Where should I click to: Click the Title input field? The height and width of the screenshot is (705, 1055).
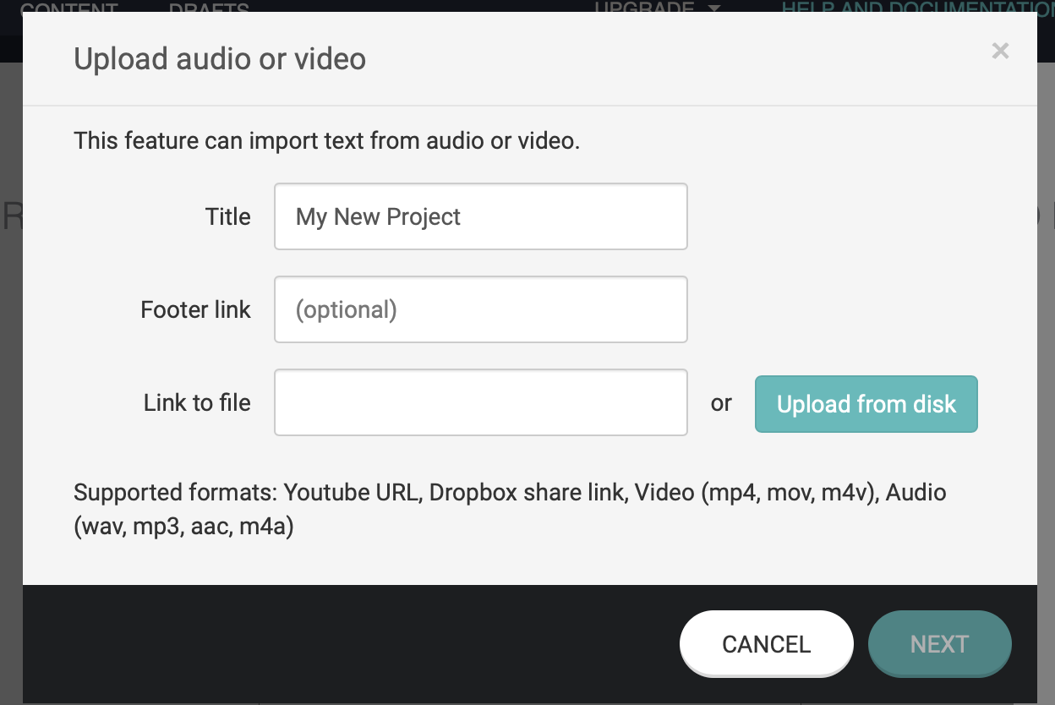coord(480,216)
